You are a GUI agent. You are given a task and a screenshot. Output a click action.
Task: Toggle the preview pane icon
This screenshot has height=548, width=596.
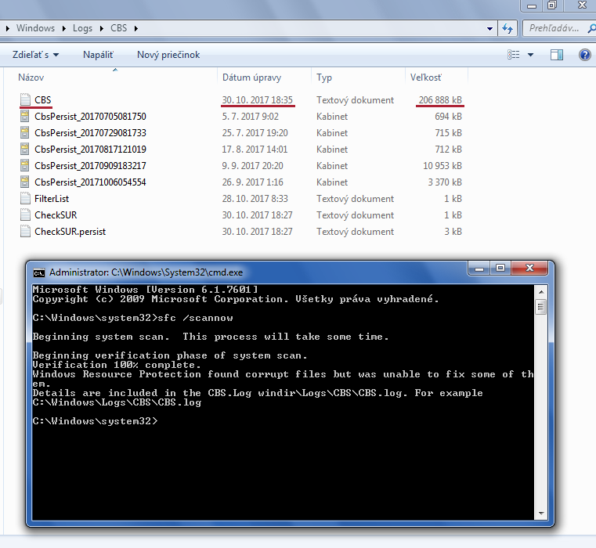click(557, 55)
